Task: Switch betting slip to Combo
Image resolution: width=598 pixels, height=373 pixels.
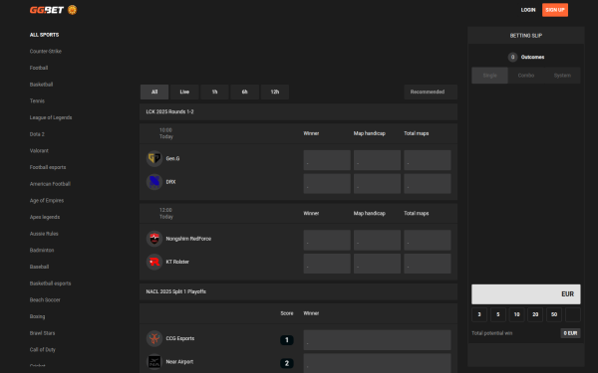Action: click(x=526, y=76)
